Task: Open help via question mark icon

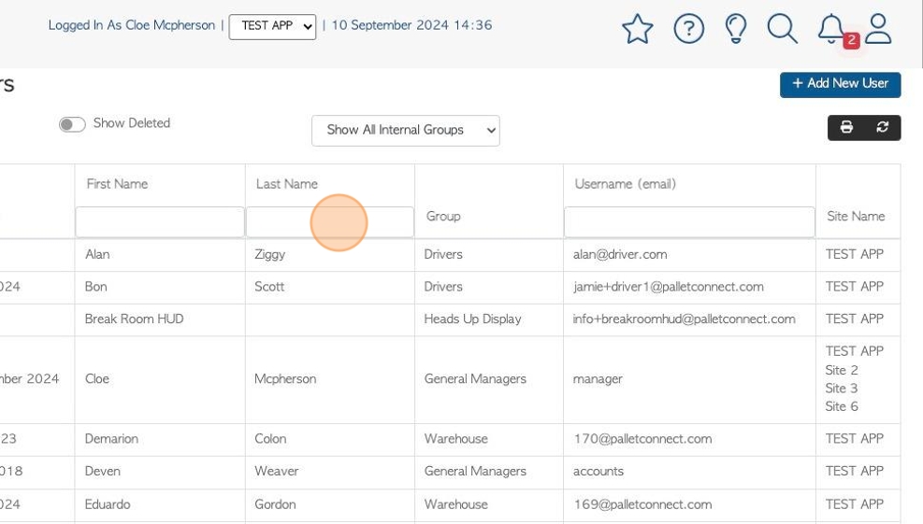Action: coord(688,29)
